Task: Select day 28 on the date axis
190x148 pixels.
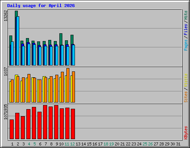Action: coord(161,144)
